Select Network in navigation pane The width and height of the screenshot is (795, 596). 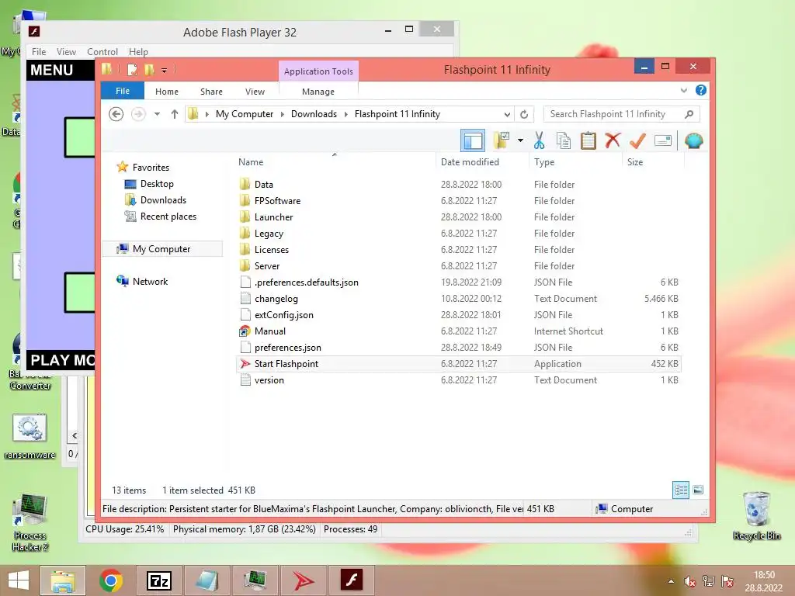(150, 281)
